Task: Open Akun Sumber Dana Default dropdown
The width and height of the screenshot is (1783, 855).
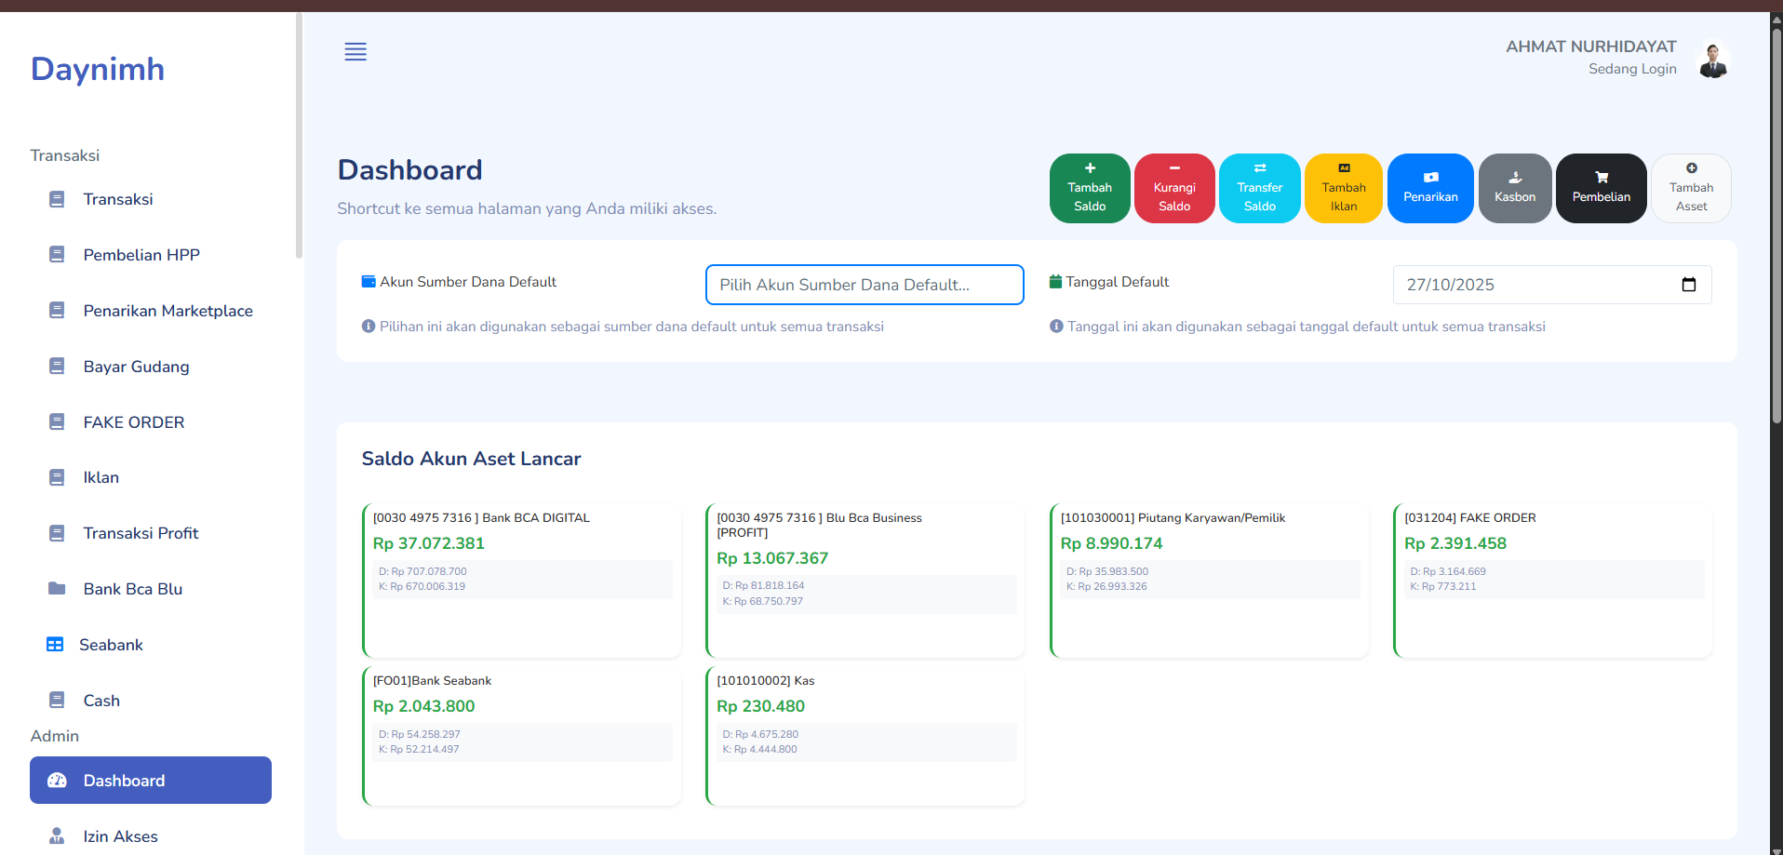Action: coord(864,285)
